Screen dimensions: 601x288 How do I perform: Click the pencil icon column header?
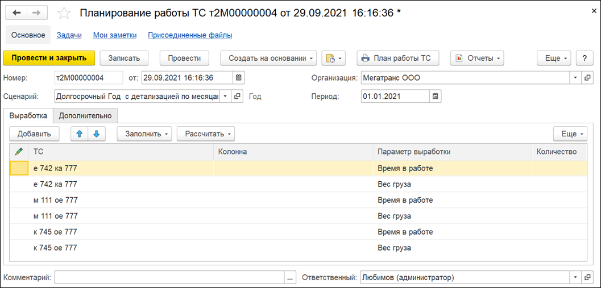pyautogui.click(x=19, y=152)
